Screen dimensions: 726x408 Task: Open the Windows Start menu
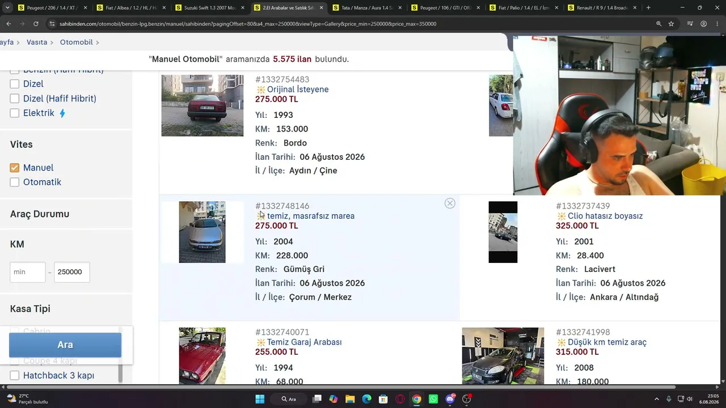(260, 399)
